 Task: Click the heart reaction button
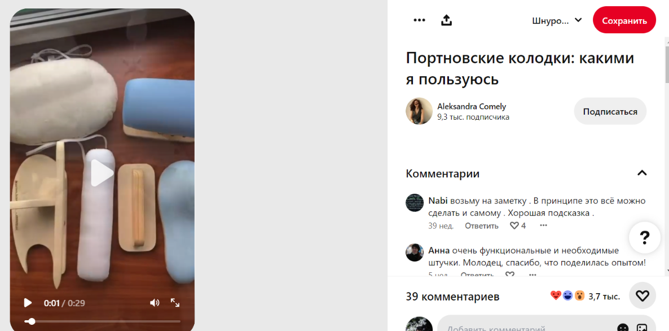click(642, 295)
